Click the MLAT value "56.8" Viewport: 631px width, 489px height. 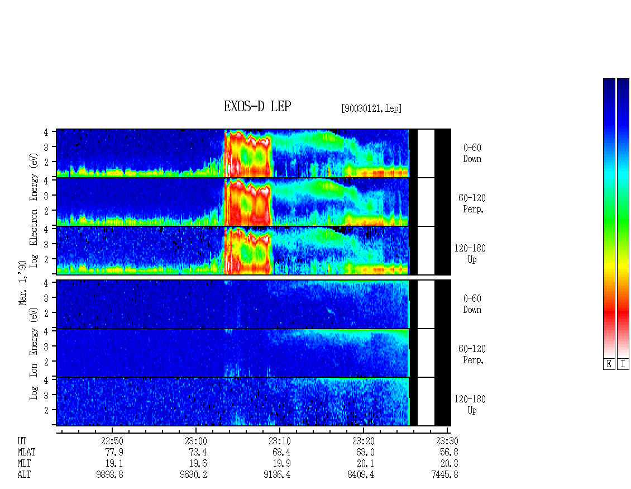point(449,452)
